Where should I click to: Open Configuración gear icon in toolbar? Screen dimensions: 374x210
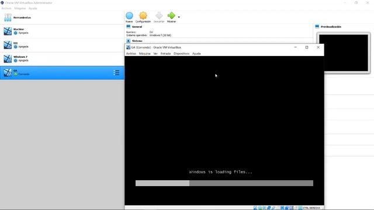tap(143, 16)
